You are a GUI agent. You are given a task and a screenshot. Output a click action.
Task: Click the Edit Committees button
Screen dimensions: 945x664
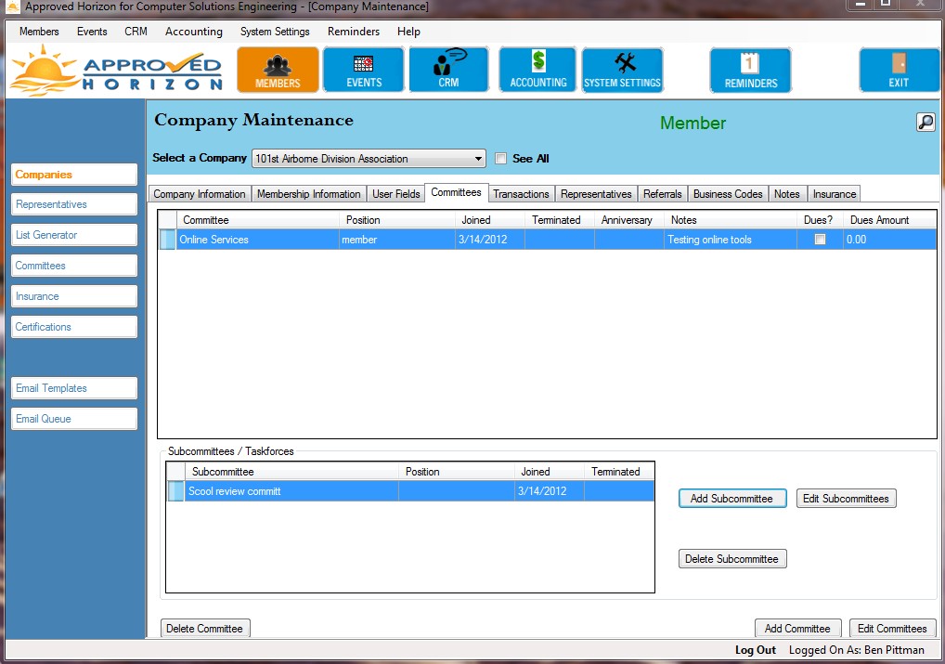click(893, 629)
